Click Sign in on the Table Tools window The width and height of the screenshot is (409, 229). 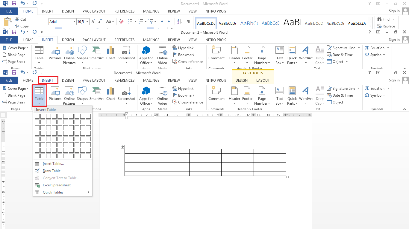point(394,80)
